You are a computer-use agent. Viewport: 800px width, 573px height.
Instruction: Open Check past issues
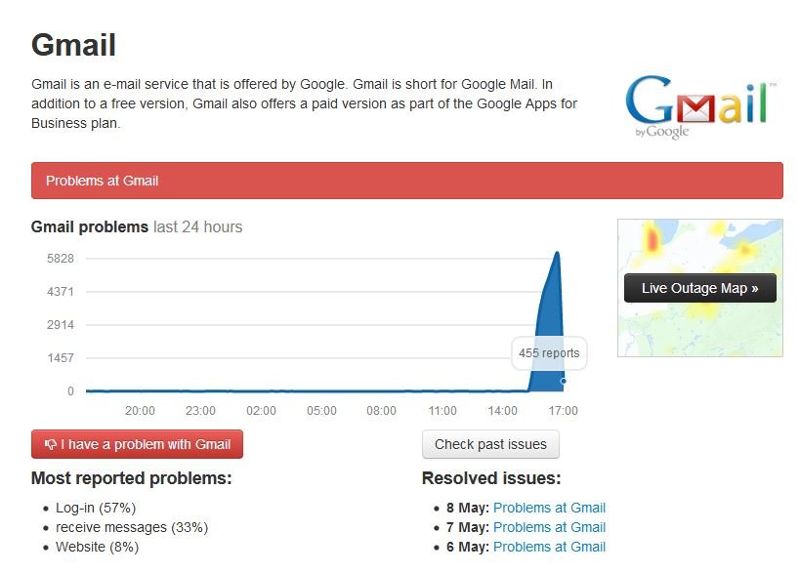490,444
